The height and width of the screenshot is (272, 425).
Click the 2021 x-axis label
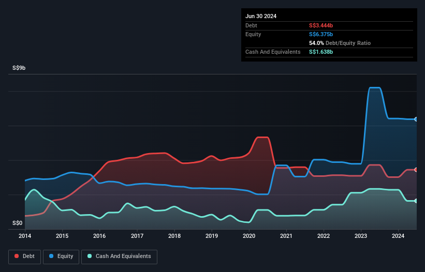(x=286, y=236)
